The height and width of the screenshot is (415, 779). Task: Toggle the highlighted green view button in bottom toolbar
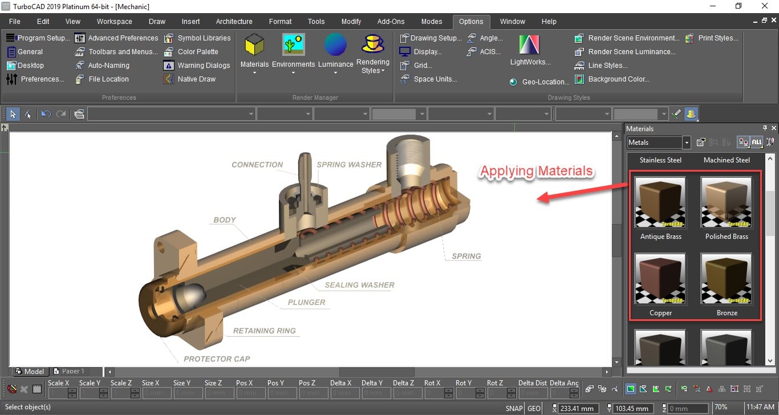pyautogui.click(x=631, y=389)
